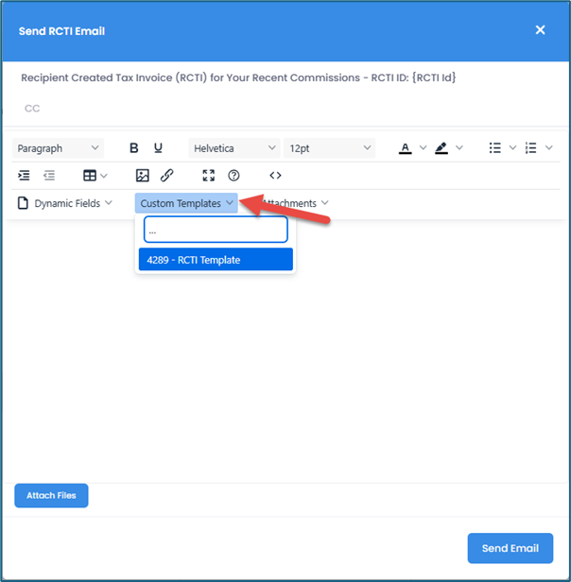Screen dimensions: 571x582
Task: Insert a hyperlink
Action: tap(166, 176)
